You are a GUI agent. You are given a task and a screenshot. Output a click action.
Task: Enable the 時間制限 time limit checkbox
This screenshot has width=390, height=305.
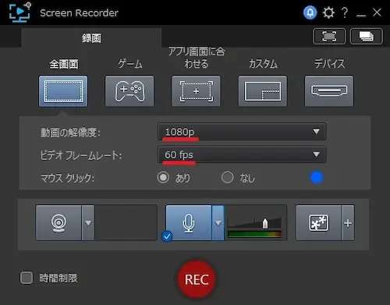[27, 278]
